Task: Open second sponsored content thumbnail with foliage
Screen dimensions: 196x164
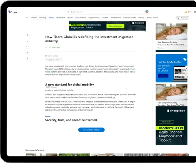Action: [x=74, y=155]
